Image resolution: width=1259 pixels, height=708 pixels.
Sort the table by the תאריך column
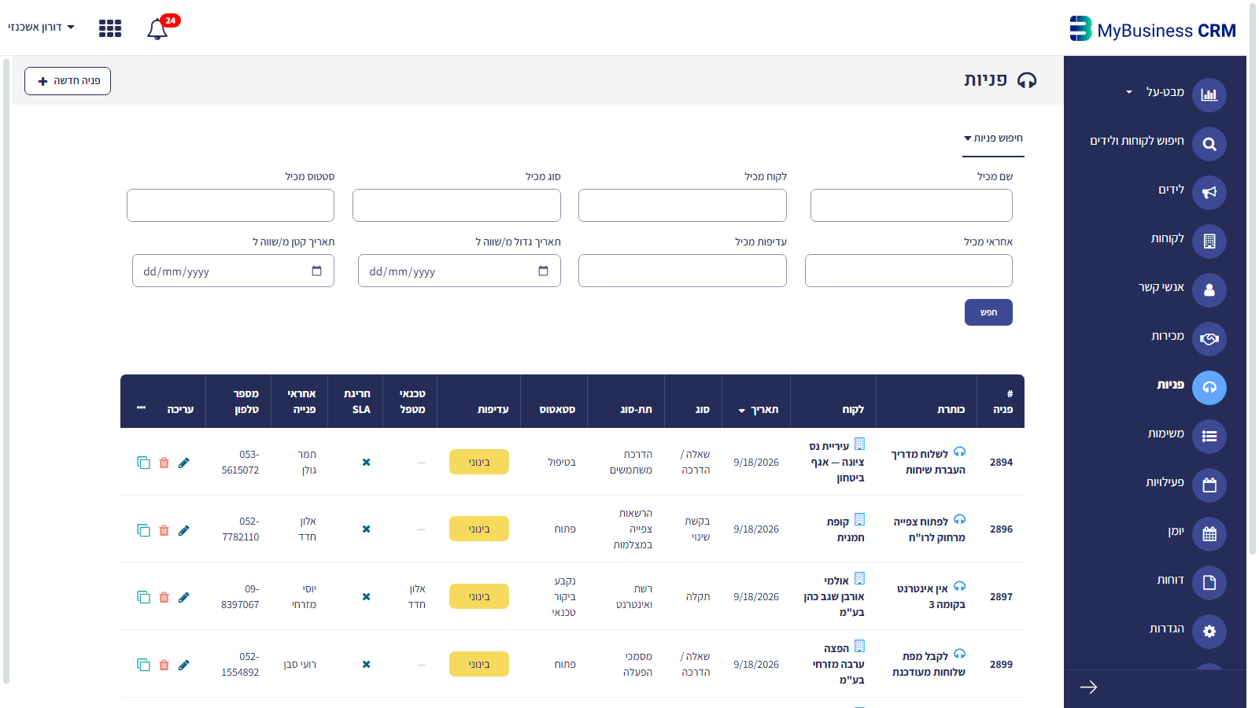pyautogui.click(x=759, y=409)
